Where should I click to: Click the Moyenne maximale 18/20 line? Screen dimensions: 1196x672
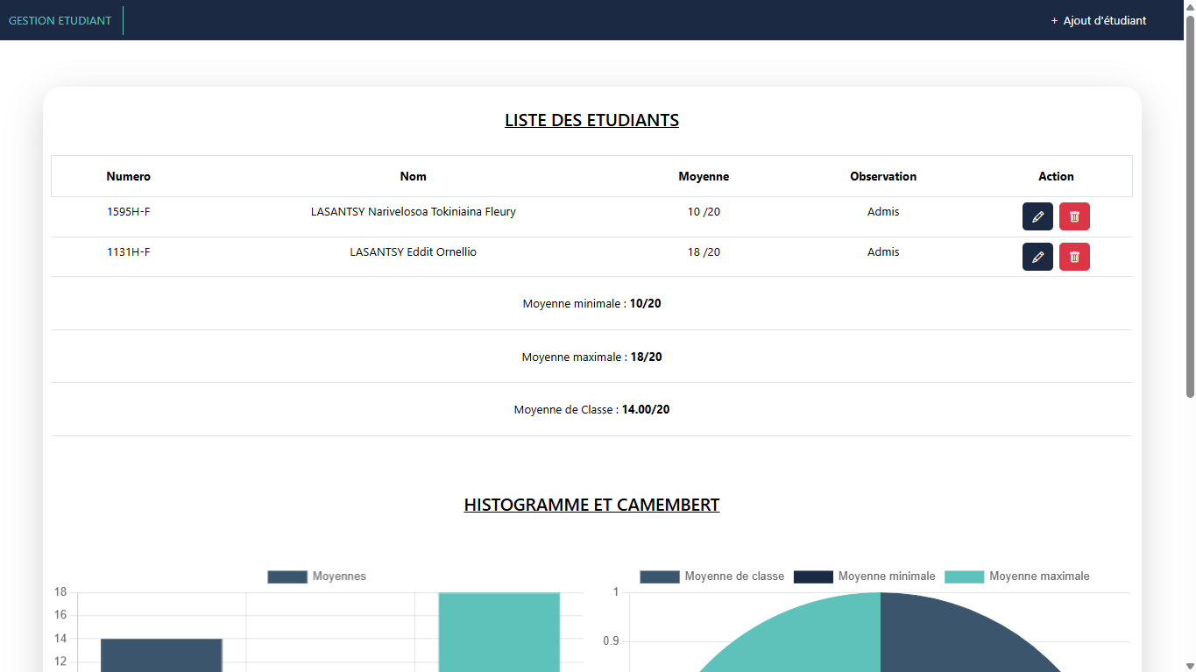(x=591, y=357)
